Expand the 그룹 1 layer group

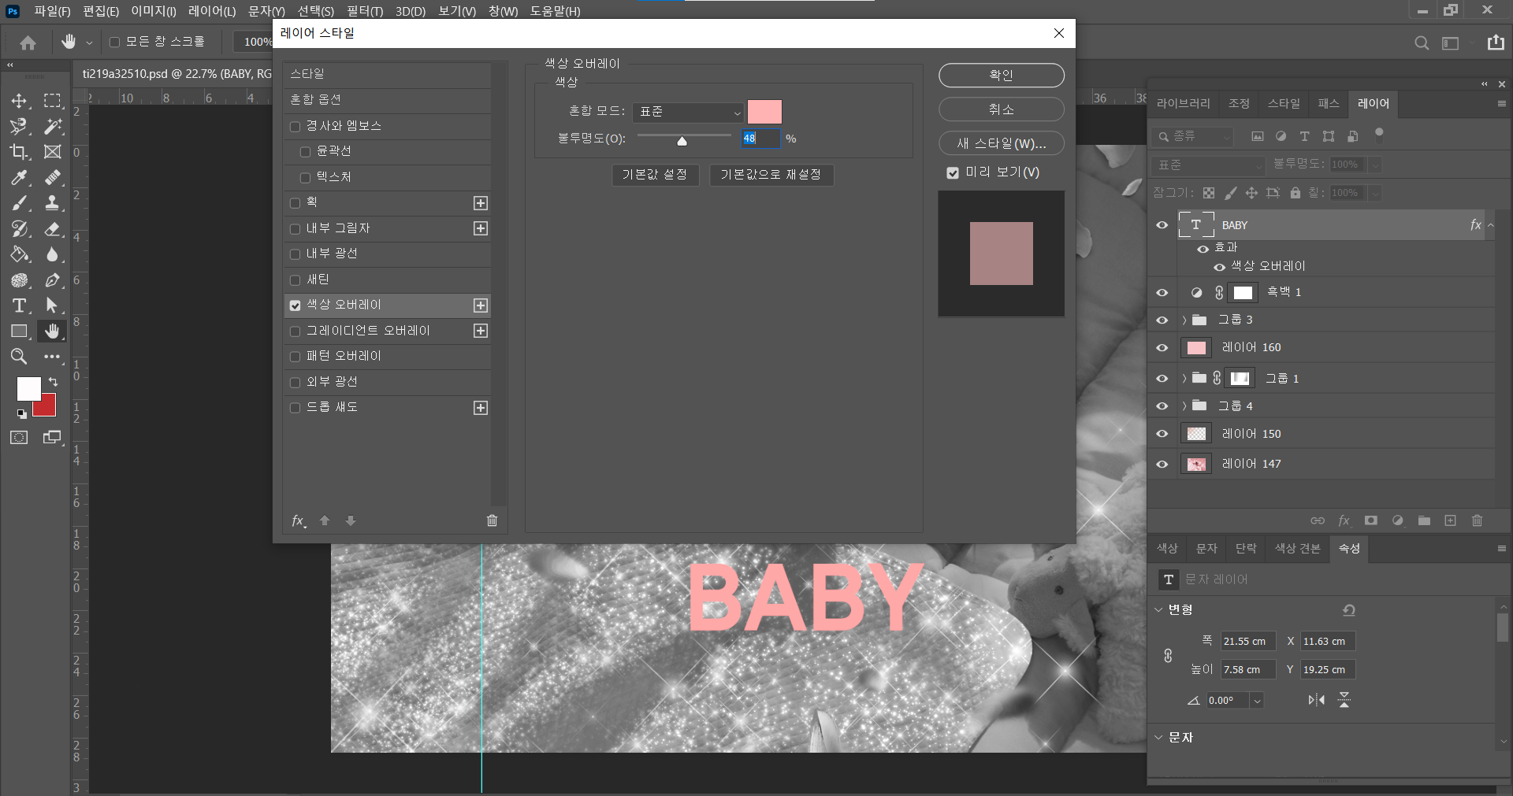tap(1184, 379)
